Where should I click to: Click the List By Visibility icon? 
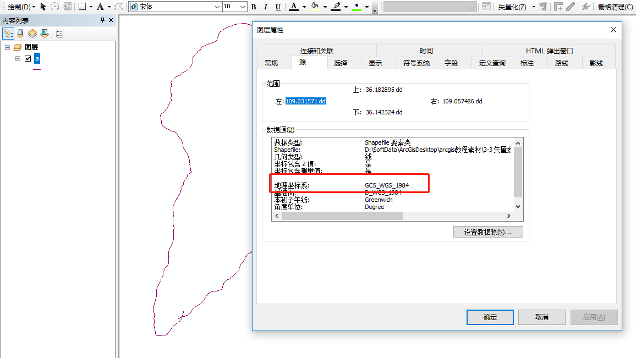(32, 33)
